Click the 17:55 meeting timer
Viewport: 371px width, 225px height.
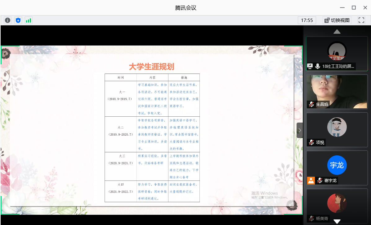point(307,20)
